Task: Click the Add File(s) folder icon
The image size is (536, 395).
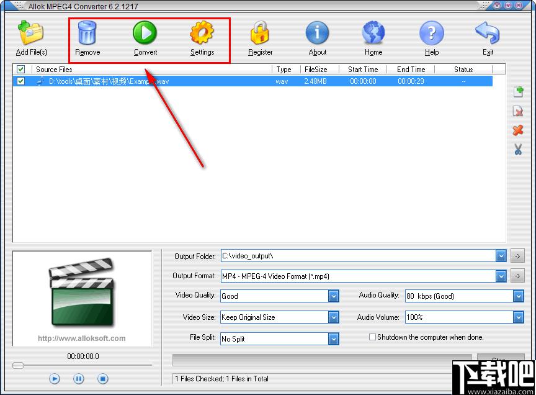Action: (x=31, y=33)
